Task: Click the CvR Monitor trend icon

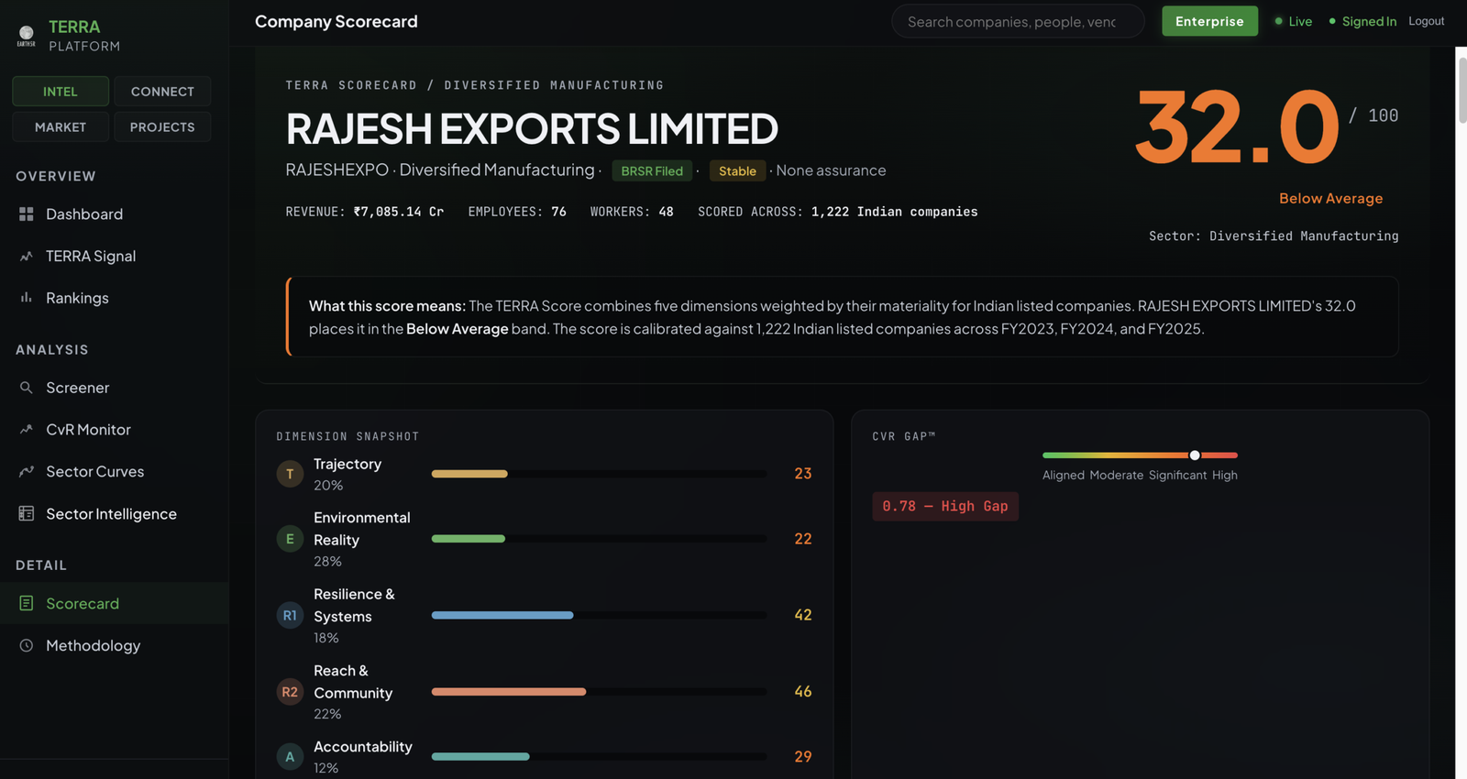Action: click(27, 429)
